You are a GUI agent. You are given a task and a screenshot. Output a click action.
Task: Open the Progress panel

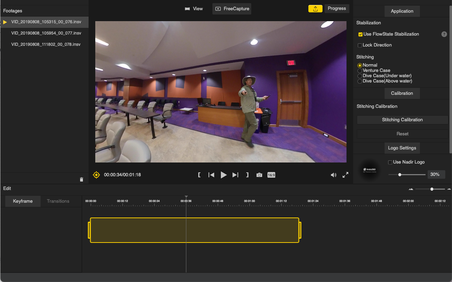pyautogui.click(x=337, y=8)
